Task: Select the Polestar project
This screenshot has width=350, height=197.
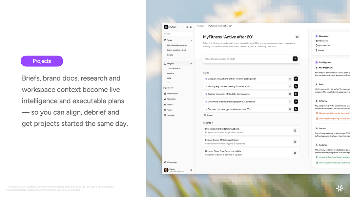Action: tap(171, 74)
